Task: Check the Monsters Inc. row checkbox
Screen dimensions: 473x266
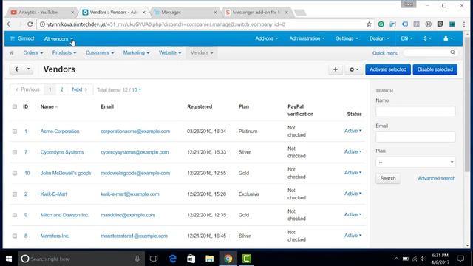Action: click(x=15, y=236)
